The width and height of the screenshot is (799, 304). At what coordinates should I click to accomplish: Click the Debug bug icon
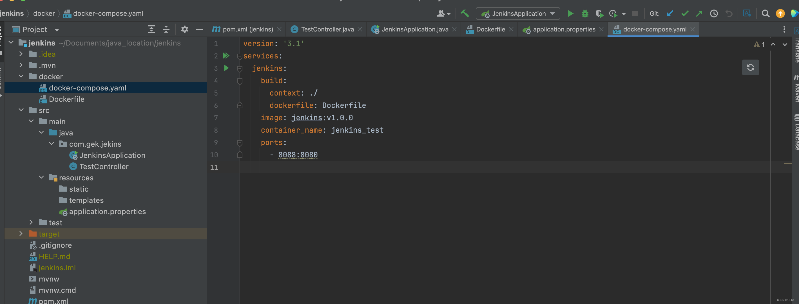(x=585, y=13)
